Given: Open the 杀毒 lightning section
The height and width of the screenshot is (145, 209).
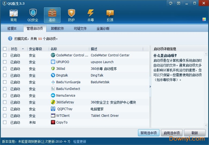Looking at the screenshot, I should [91, 15].
